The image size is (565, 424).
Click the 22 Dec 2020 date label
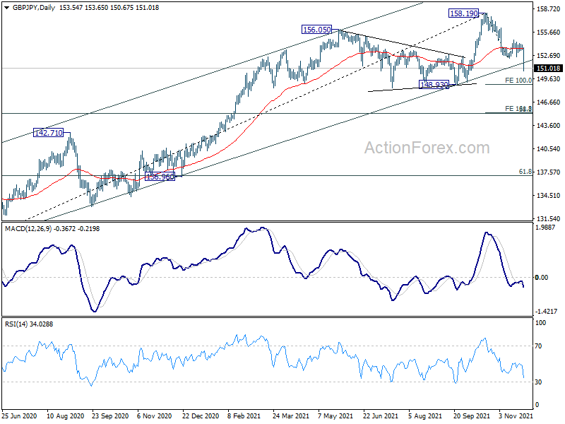coord(201,416)
